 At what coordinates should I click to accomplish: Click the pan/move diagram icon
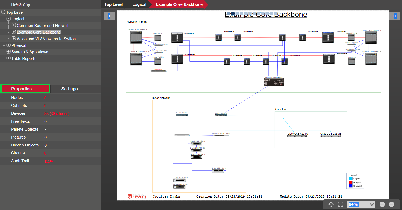coord(331,204)
